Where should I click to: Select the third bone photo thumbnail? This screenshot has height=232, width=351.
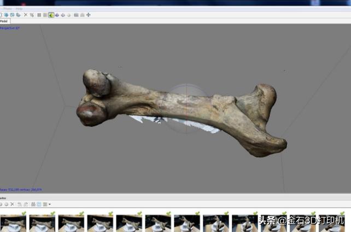[71, 223]
